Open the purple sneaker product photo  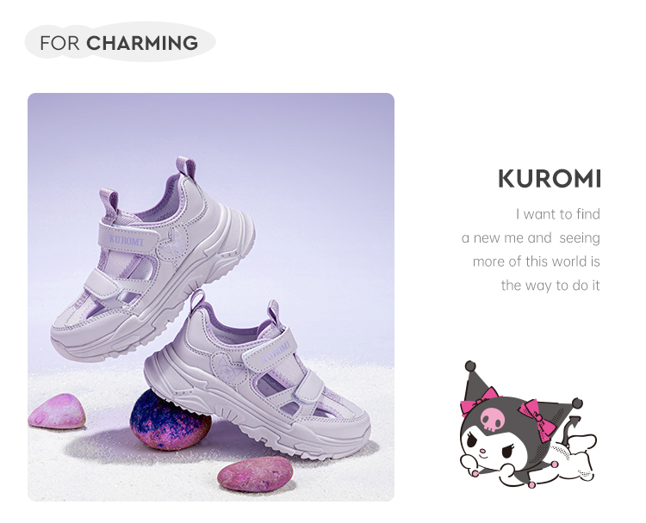[211, 297]
